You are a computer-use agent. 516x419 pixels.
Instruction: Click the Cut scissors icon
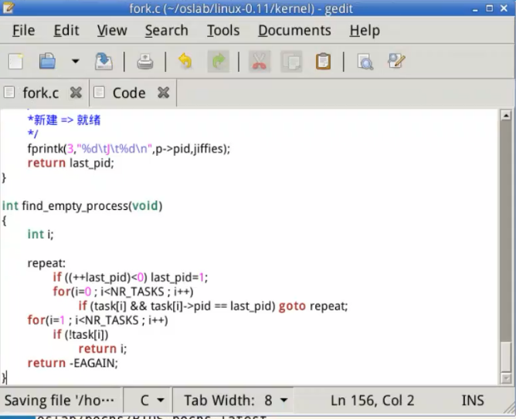click(260, 61)
